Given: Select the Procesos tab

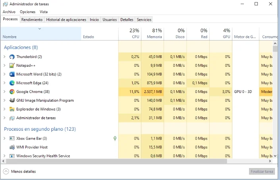Looking at the screenshot, I should (x=10, y=19).
